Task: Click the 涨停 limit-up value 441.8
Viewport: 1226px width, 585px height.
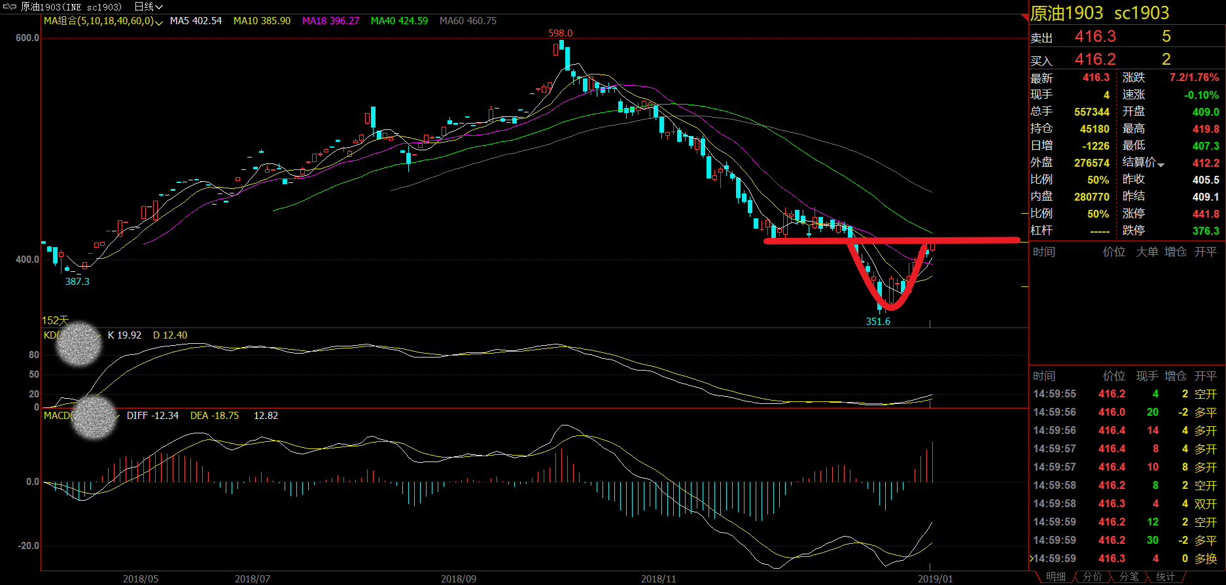Action: click(1206, 214)
